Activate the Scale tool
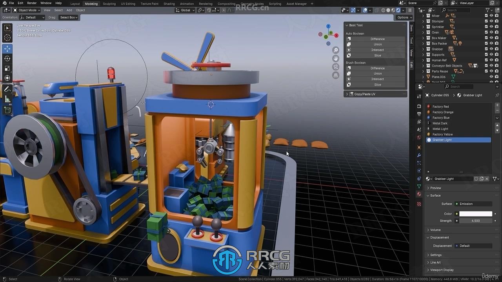 click(7, 69)
